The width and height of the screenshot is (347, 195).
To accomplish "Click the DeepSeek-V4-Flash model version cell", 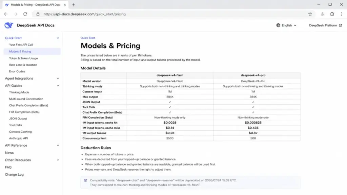I will 170,81.
